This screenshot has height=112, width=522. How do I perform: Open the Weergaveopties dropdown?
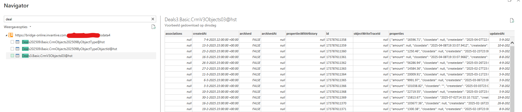17,27
